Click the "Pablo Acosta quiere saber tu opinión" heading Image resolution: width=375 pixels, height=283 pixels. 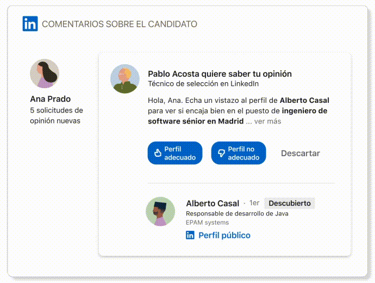(220, 74)
